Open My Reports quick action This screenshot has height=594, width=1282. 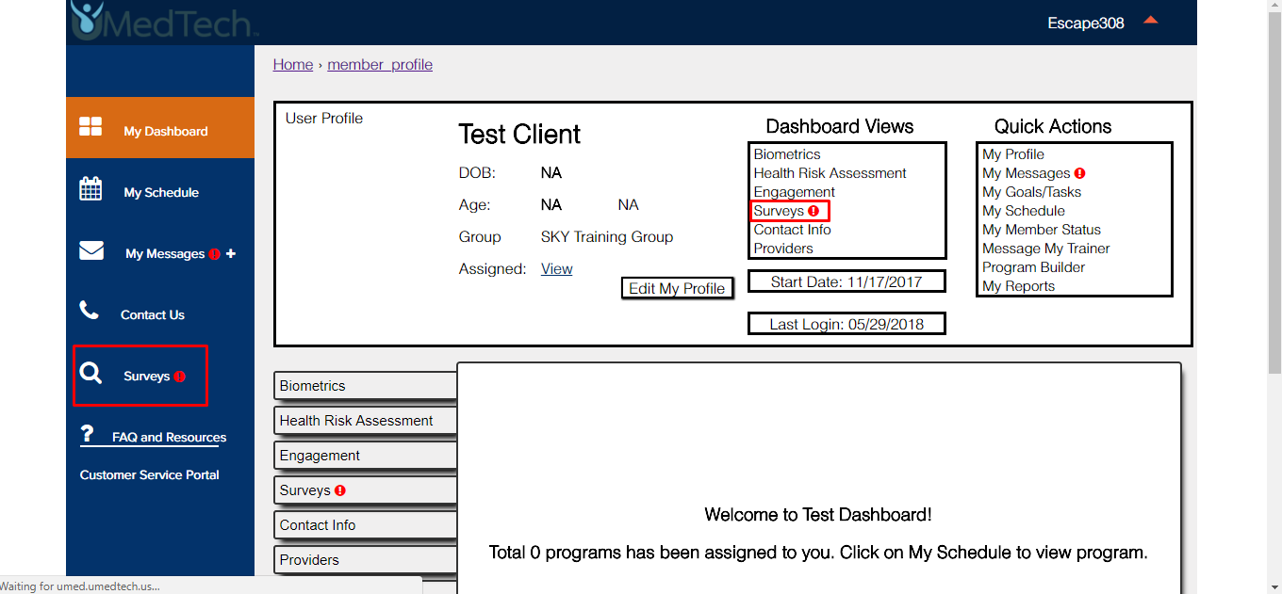pos(1019,286)
